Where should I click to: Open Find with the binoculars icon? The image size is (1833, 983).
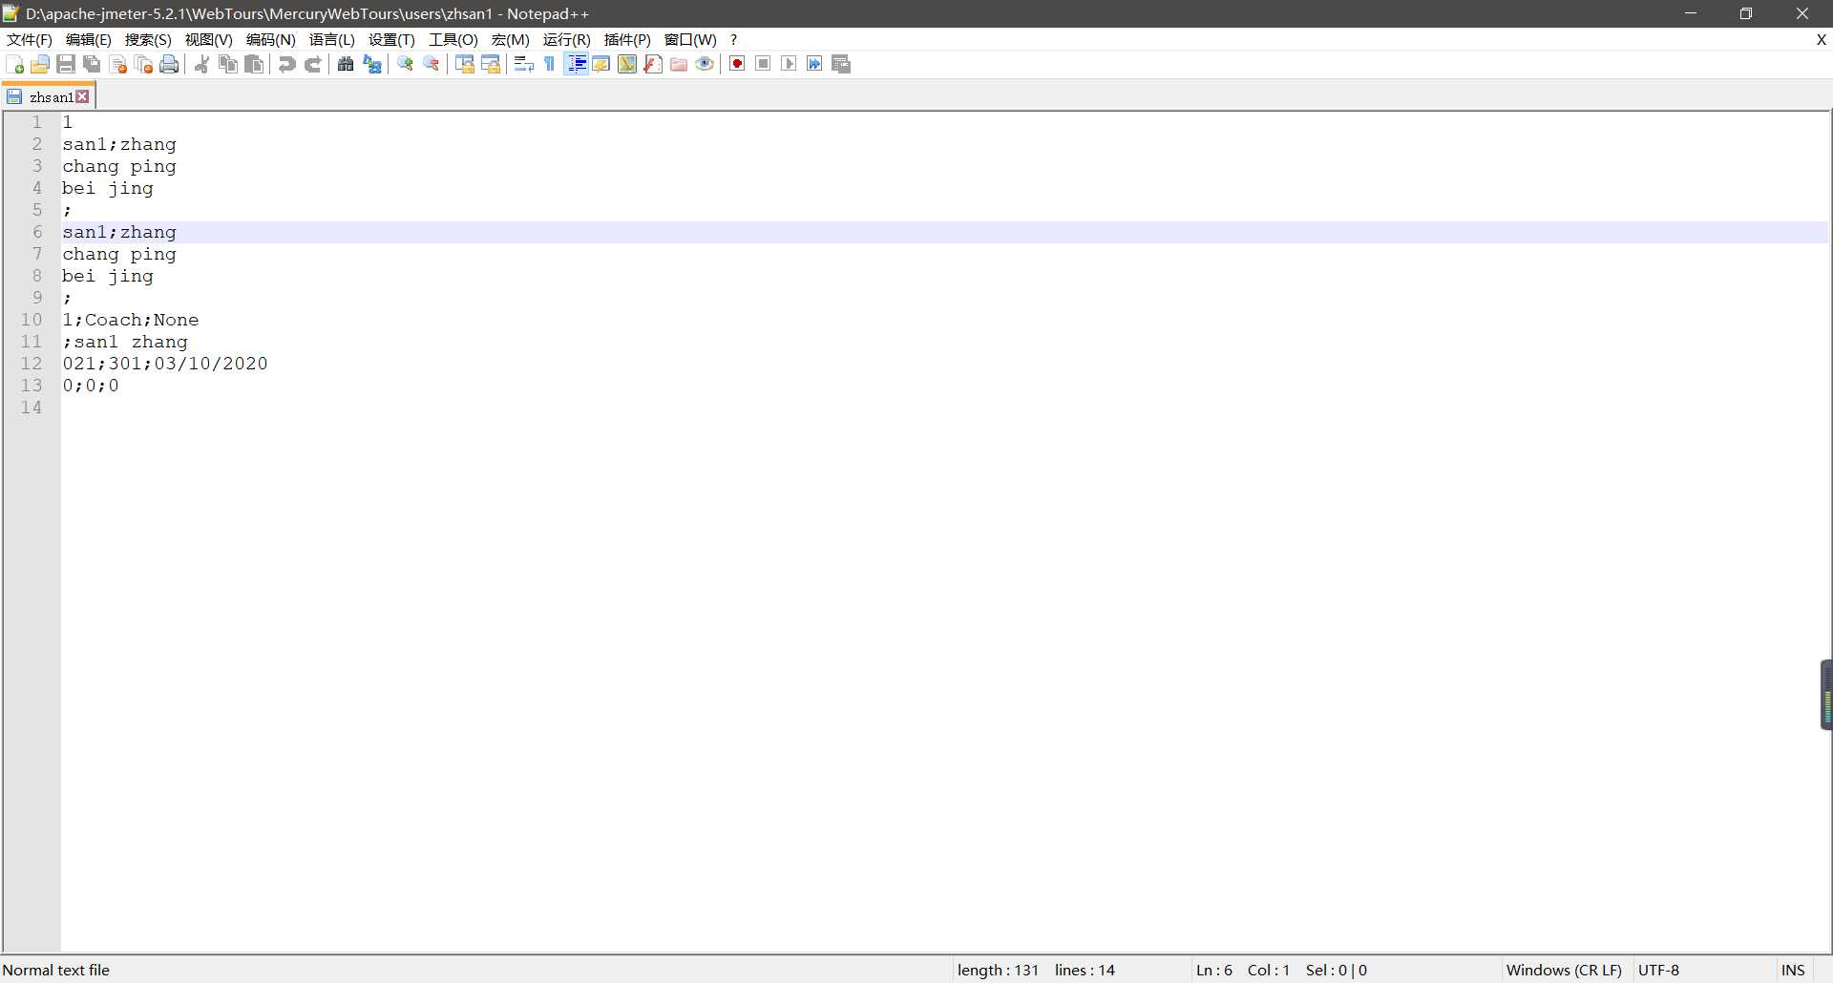(x=346, y=64)
